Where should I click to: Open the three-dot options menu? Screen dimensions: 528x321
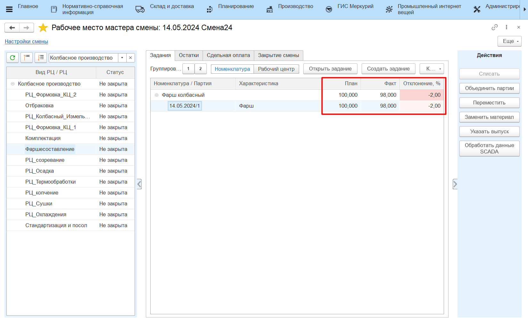[x=507, y=27]
